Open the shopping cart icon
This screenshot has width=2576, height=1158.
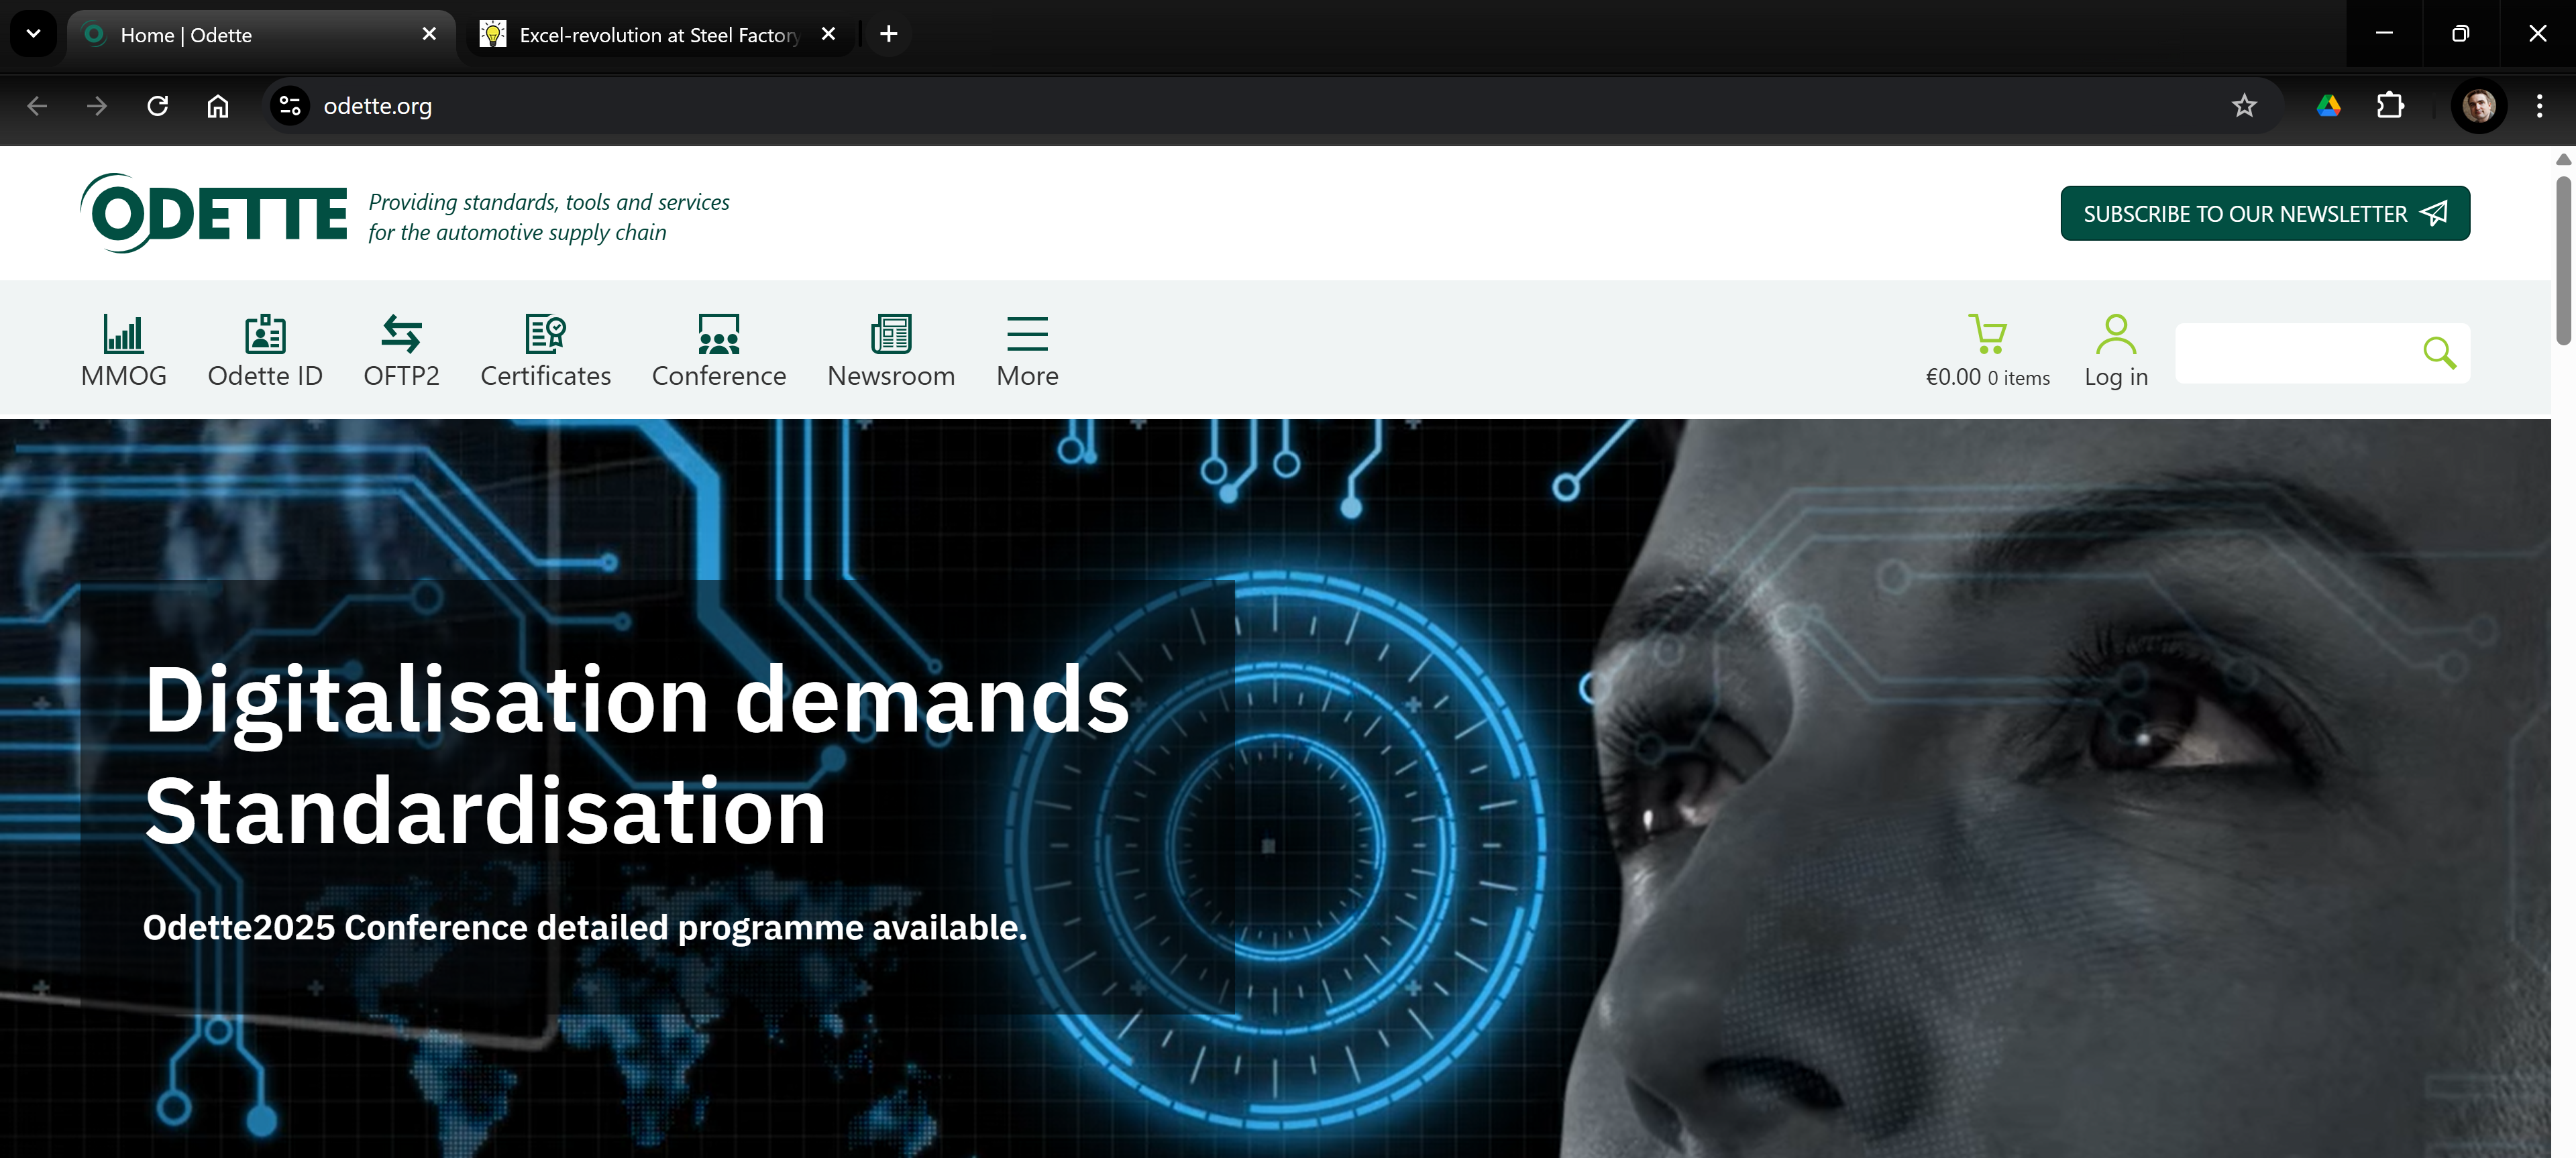click(1987, 334)
